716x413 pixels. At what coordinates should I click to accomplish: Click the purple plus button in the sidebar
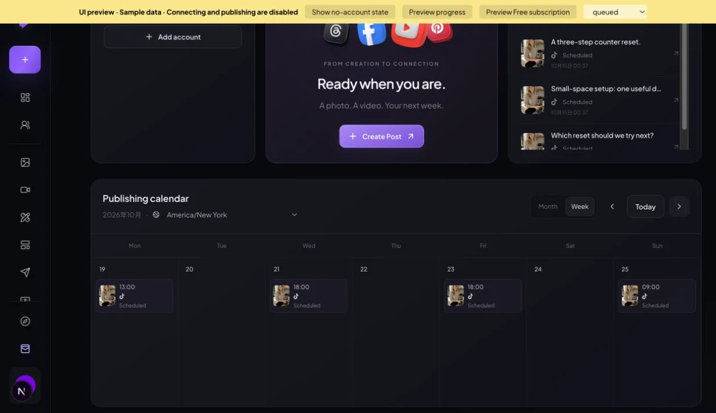(25, 60)
